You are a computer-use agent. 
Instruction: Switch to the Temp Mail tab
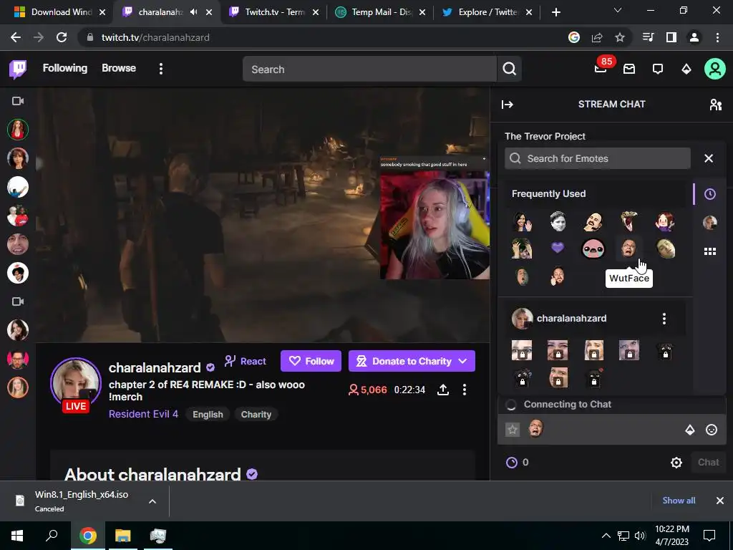coord(382,12)
